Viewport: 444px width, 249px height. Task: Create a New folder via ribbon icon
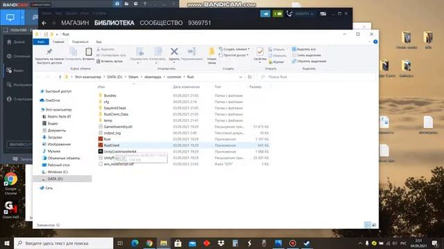point(212,52)
